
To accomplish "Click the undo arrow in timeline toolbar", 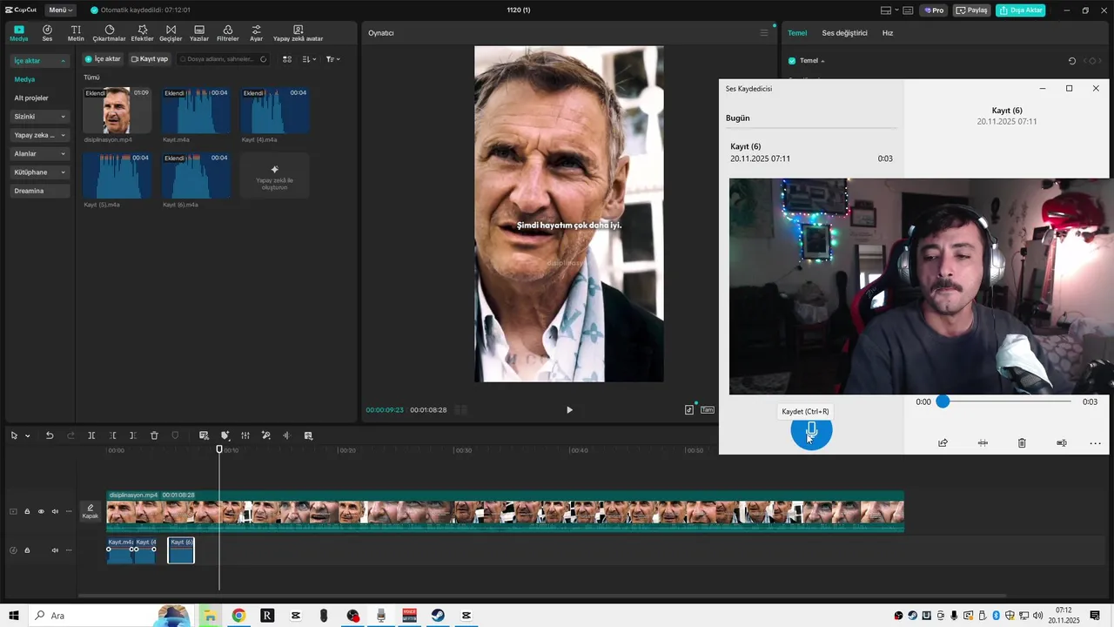I will coord(50,435).
